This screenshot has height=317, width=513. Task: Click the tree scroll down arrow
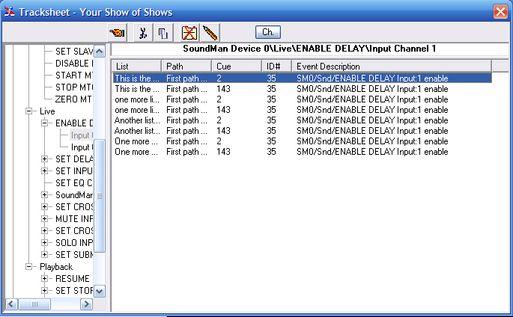click(100, 291)
